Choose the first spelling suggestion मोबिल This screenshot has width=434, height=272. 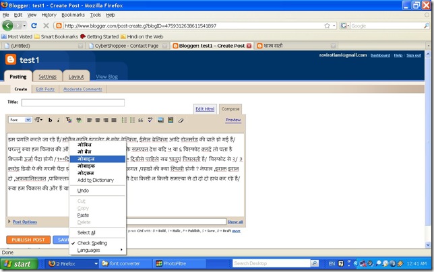point(98,145)
